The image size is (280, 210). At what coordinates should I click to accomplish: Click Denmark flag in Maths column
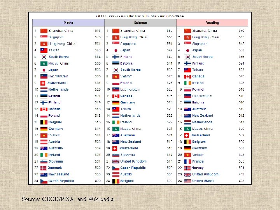tap(43, 168)
